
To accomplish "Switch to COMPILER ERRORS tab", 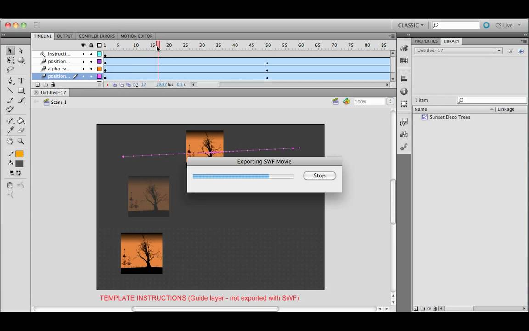I will (97, 36).
